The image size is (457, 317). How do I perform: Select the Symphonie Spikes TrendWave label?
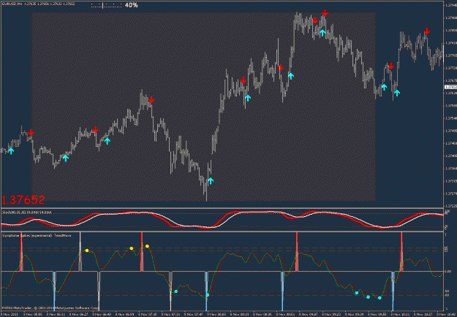click(37, 235)
